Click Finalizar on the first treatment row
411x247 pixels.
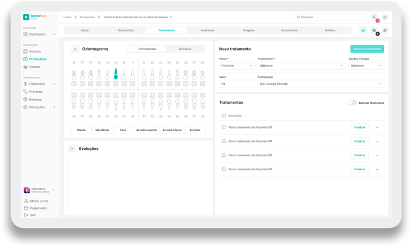360,128
